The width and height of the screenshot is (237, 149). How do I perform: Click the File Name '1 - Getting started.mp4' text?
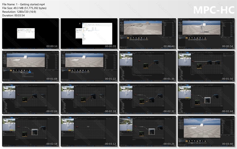[23, 4]
